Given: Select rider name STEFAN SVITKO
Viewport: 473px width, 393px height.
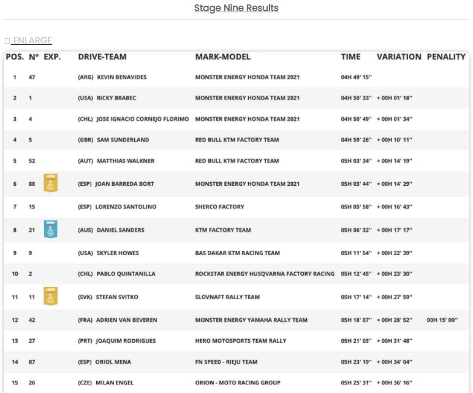Looking at the screenshot, I should coord(117,297).
